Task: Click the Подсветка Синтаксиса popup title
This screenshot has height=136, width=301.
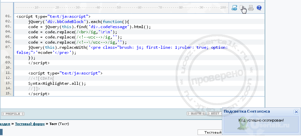Action: click(247, 112)
